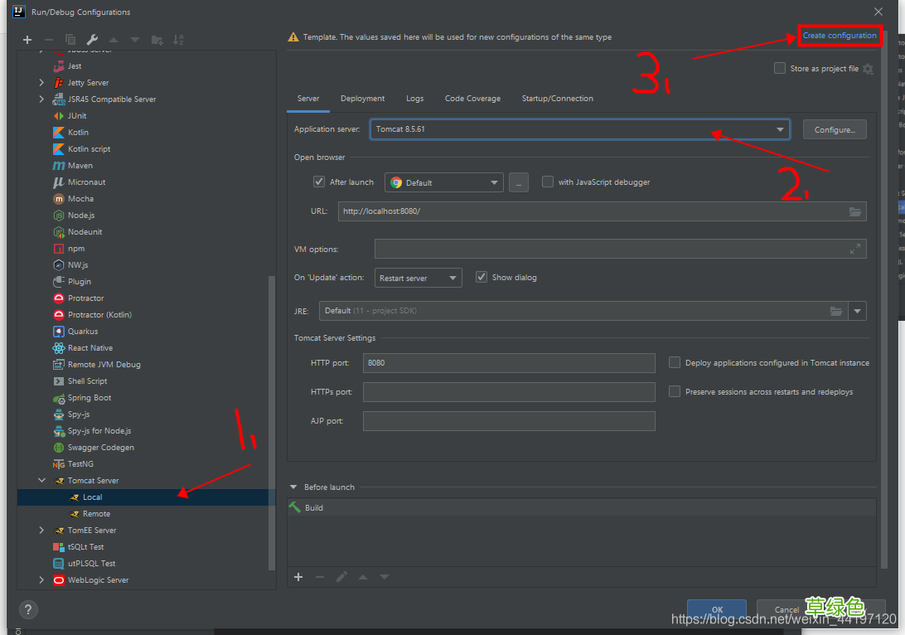
Task: Click the Create configuration link
Action: click(839, 36)
